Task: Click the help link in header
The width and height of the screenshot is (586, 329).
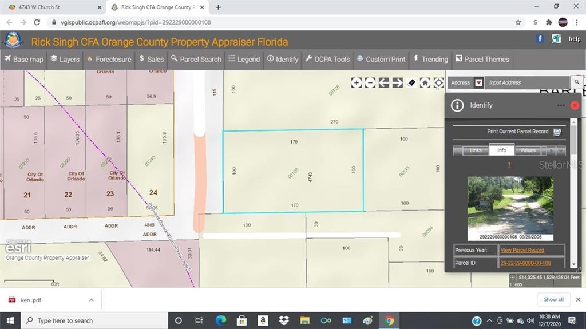Action: [575, 39]
